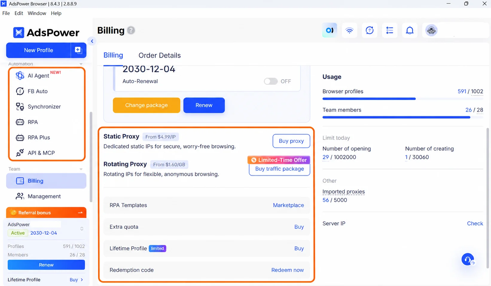Open the Help menu
Viewport: 491px width, 286px height.
click(x=56, y=13)
